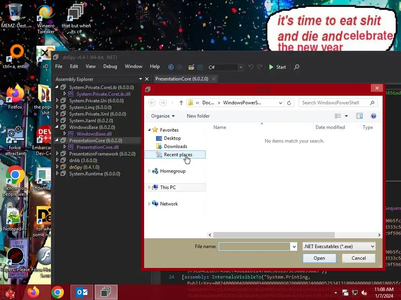Screen dimensions: 401x300
Task: Close the PresentationCore tab
Action: (x=214, y=79)
